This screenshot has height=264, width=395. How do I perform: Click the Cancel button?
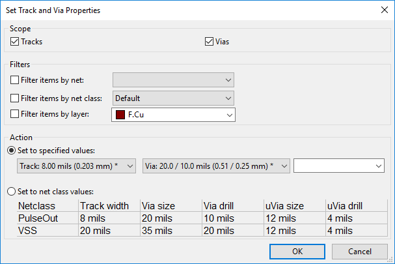pyautogui.click(x=360, y=251)
